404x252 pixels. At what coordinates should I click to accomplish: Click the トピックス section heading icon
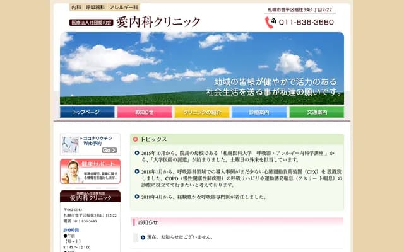(136, 139)
